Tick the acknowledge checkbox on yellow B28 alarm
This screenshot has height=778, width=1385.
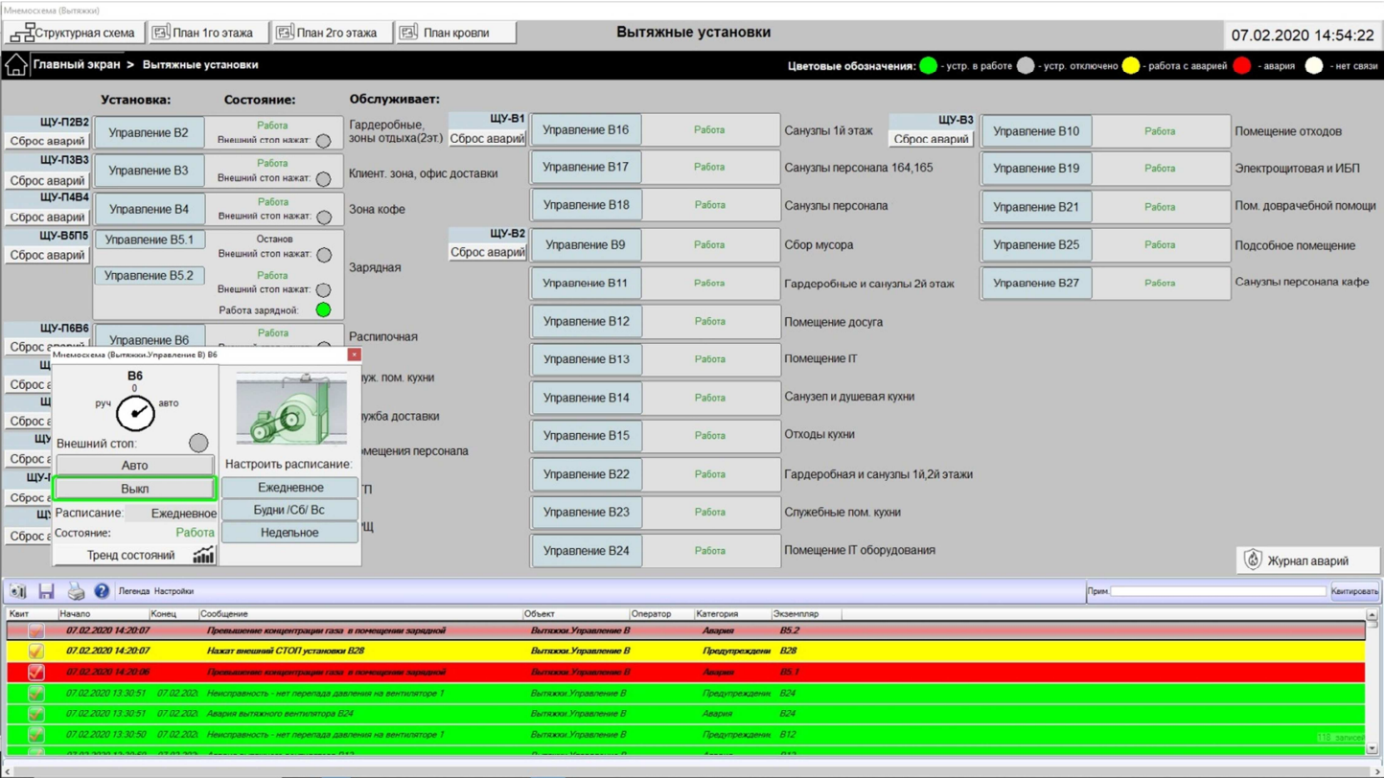tap(36, 652)
